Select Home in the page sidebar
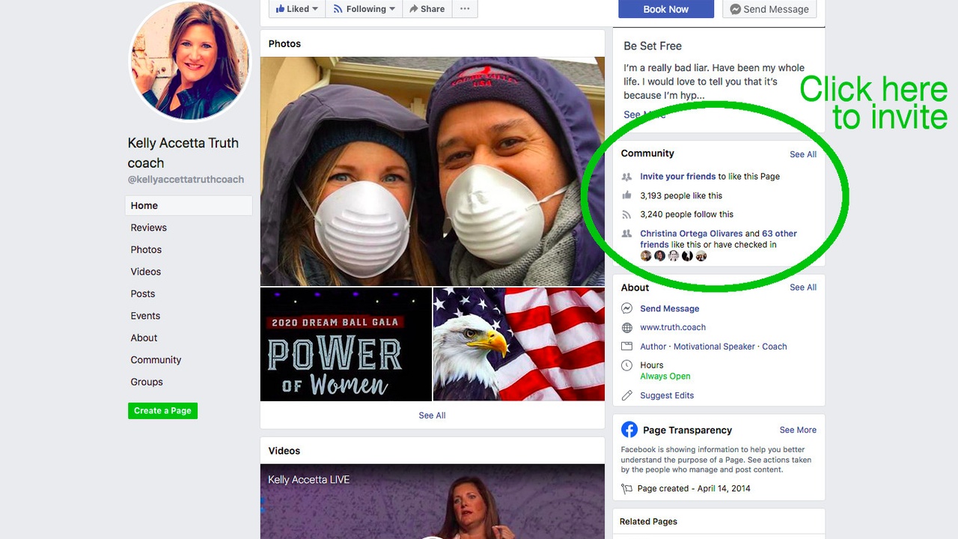Screen dimensions: 958x539 tap(189, 206)
